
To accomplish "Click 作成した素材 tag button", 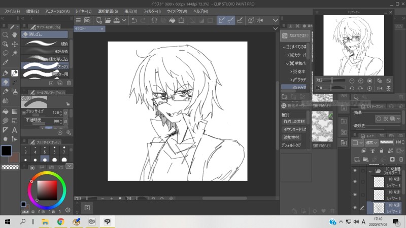I will 294,122.
